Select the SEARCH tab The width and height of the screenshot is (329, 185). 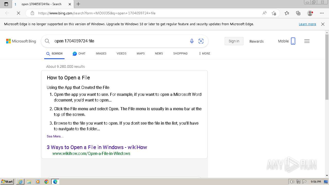tap(54, 54)
